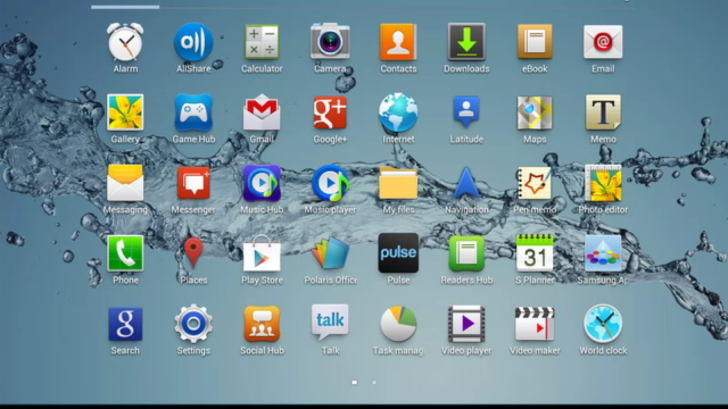Open the Phone dialer app
Viewport: 728px width, 409px height.
click(125, 253)
